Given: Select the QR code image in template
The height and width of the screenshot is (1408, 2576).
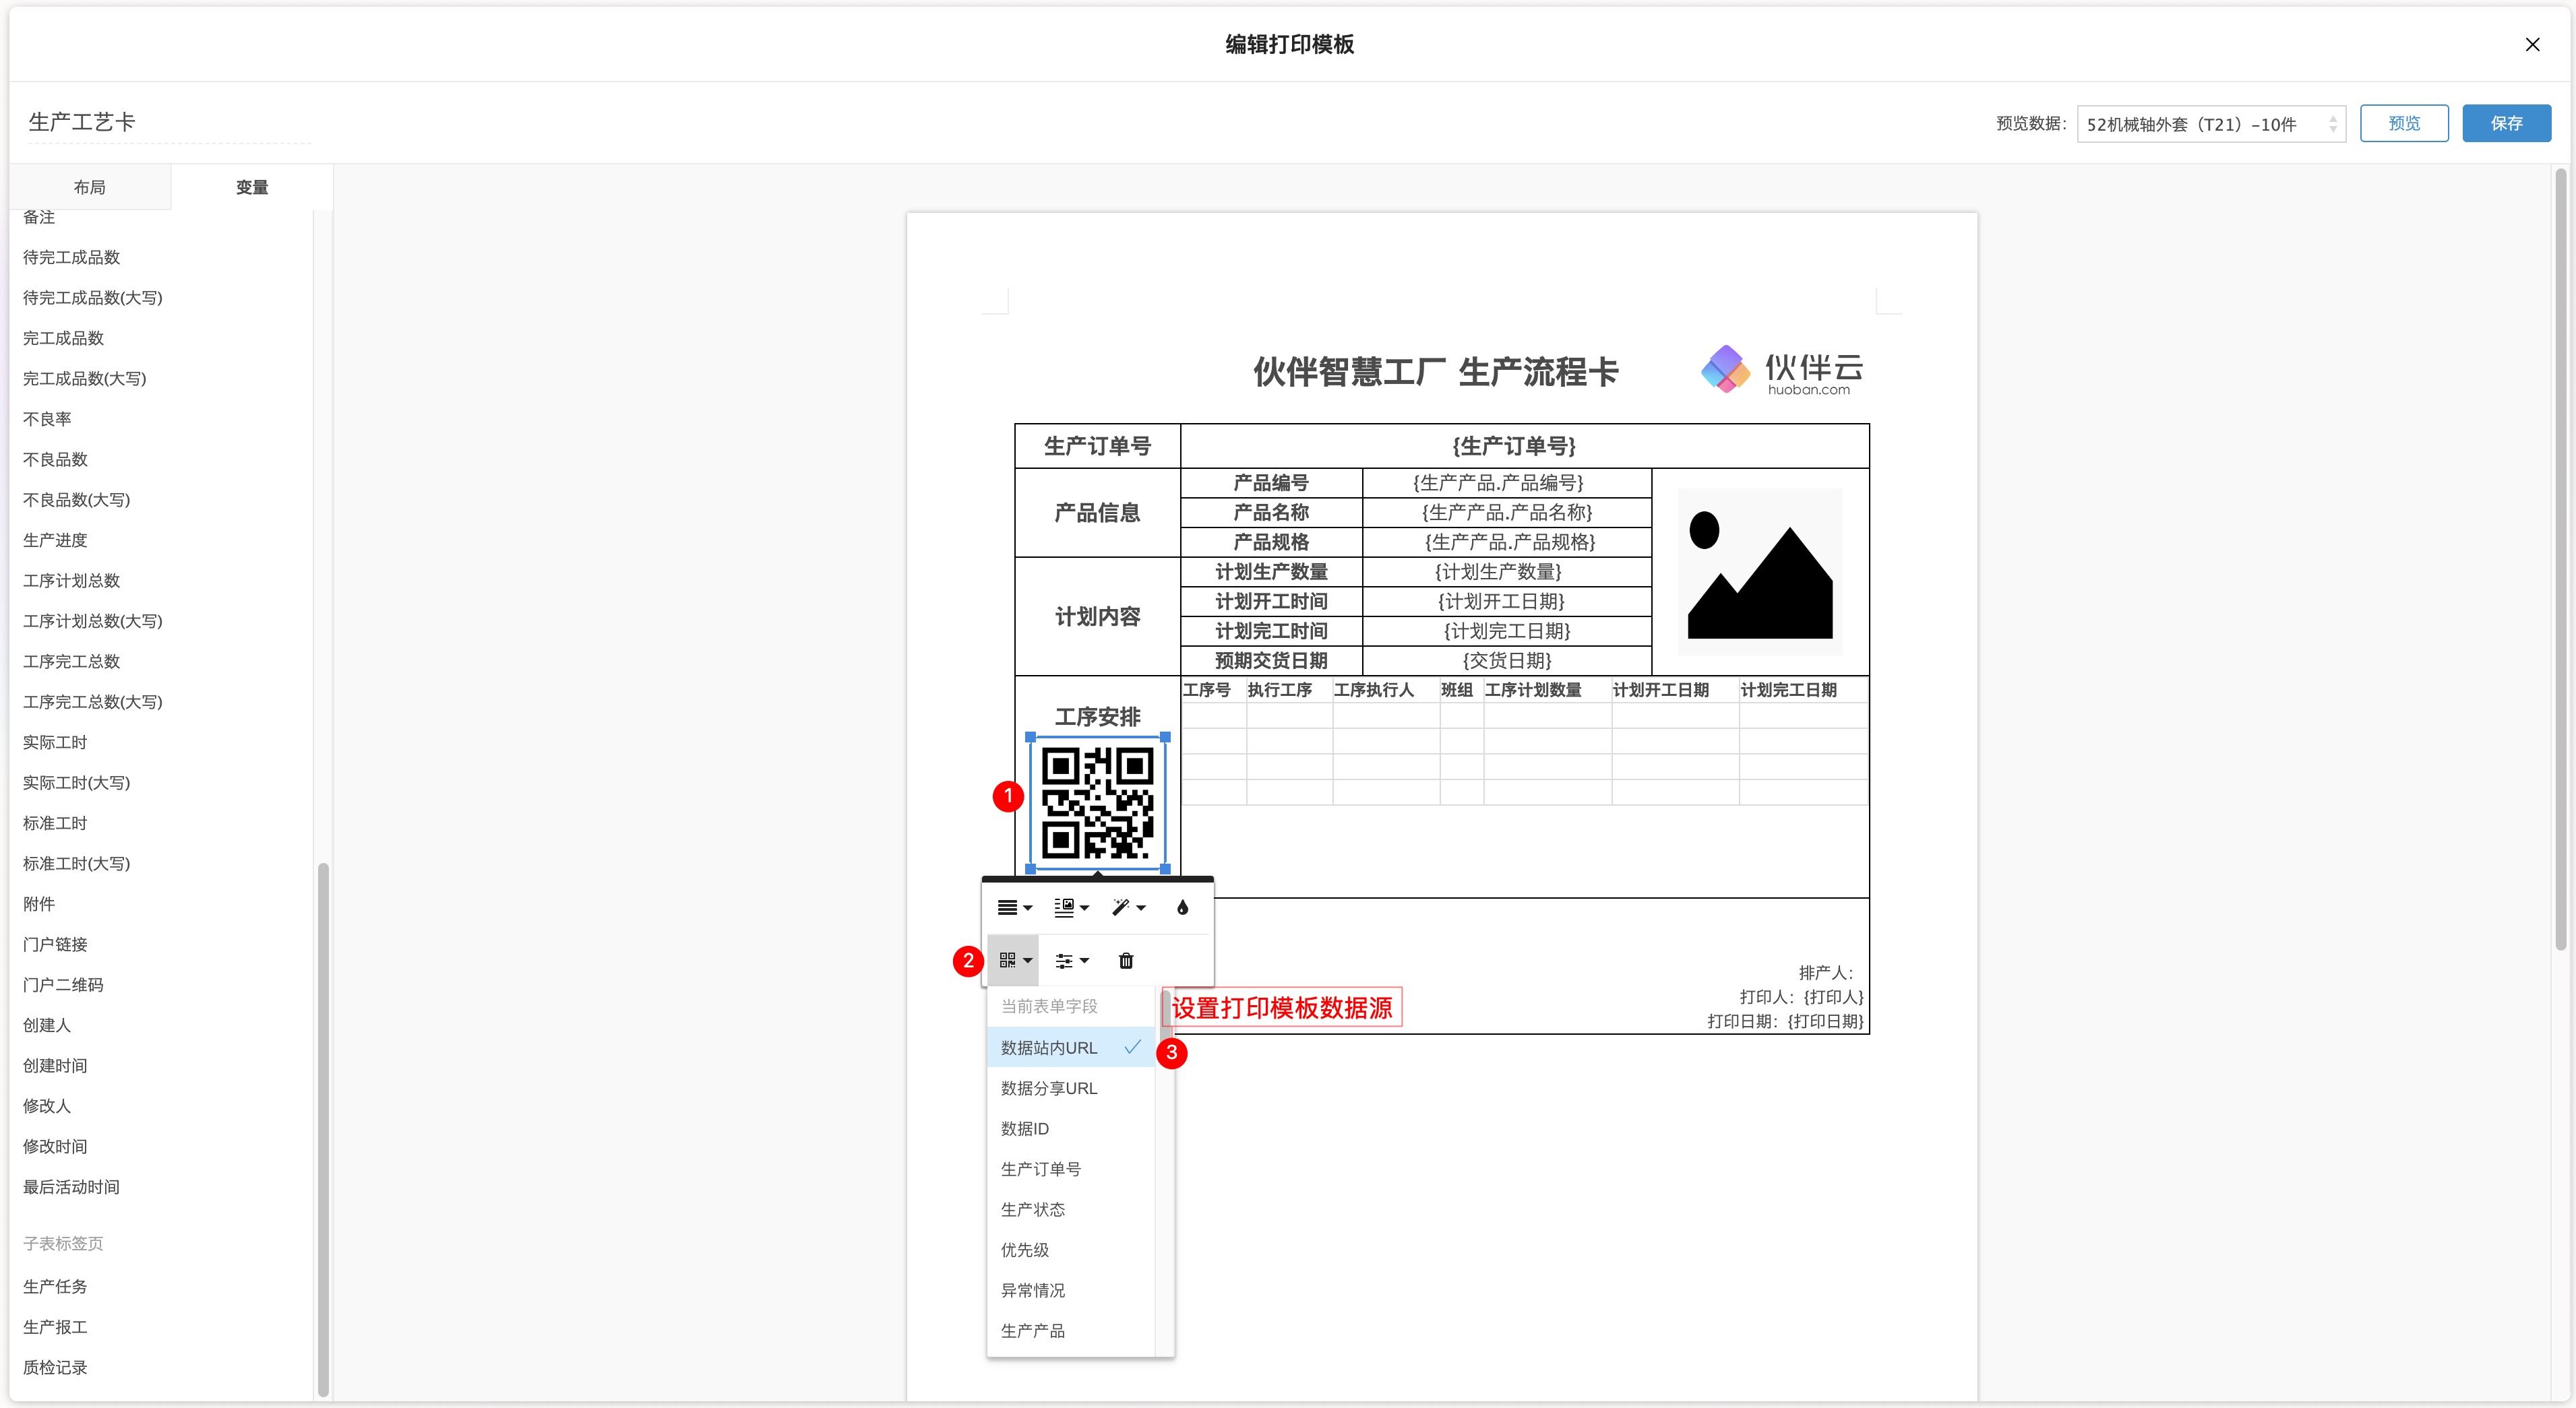Looking at the screenshot, I should click(1097, 804).
